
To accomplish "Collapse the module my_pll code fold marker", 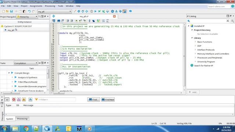I will [58, 33].
